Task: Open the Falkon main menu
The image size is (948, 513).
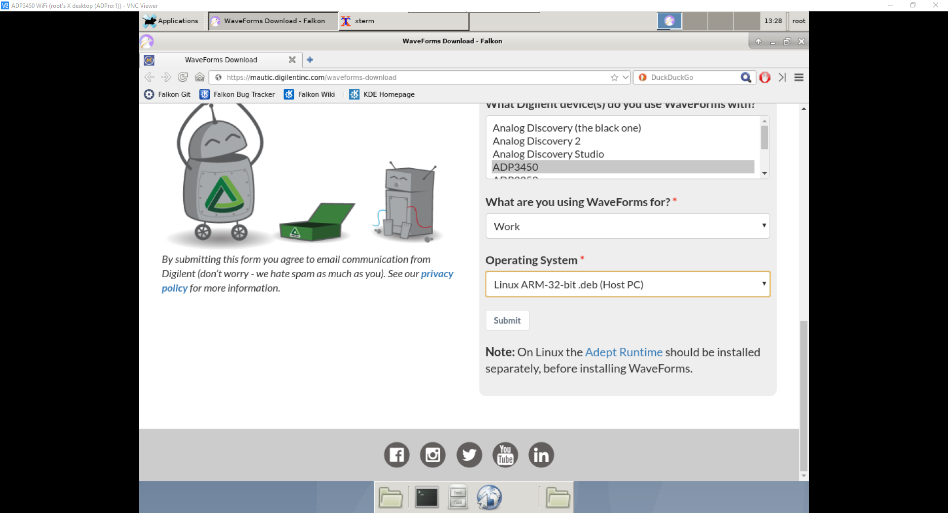Action: point(799,77)
